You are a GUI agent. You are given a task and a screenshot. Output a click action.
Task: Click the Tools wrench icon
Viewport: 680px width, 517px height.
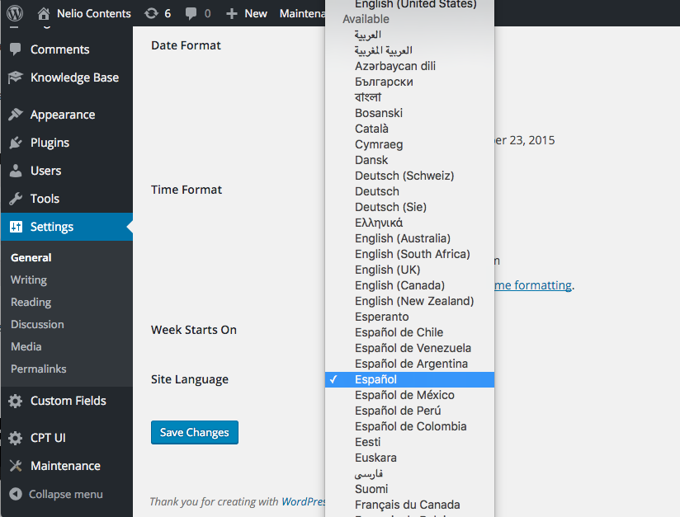pyautogui.click(x=15, y=199)
